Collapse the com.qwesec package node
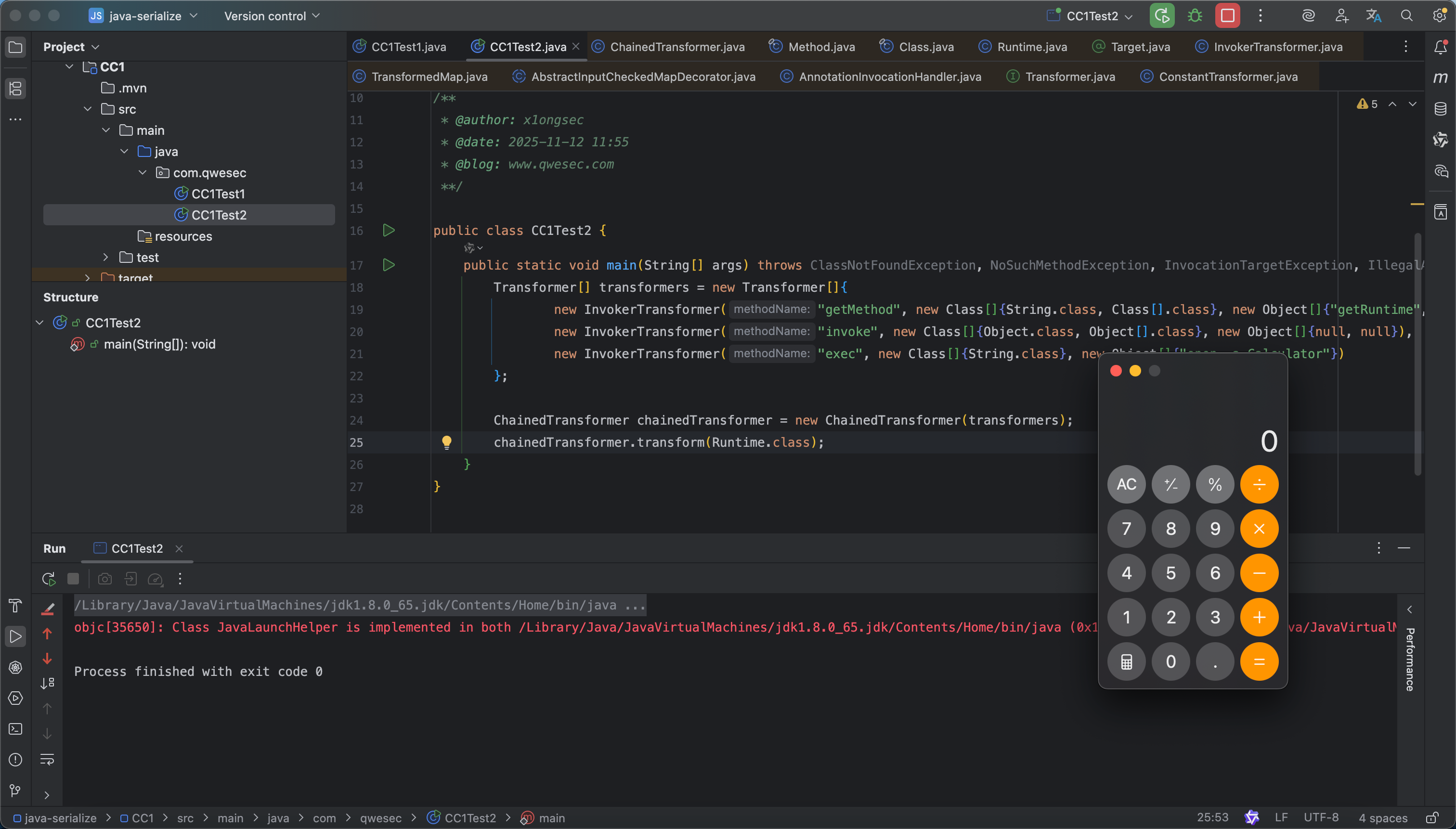Image resolution: width=1456 pixels, height=829 pixels. pyautogui.click(x=143, y=172)
